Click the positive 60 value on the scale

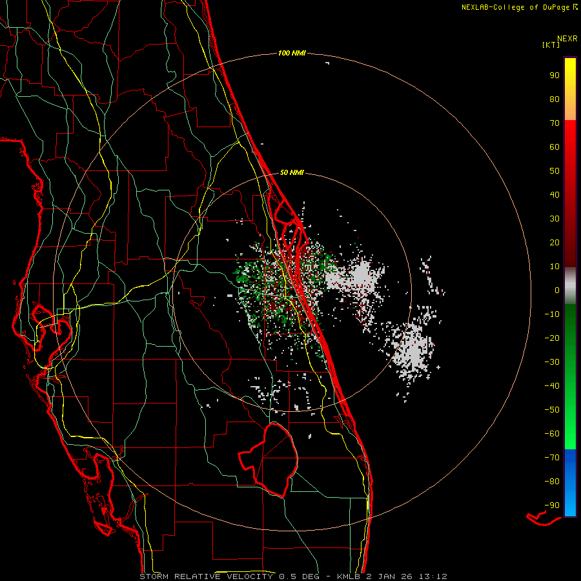coord(555,147)
